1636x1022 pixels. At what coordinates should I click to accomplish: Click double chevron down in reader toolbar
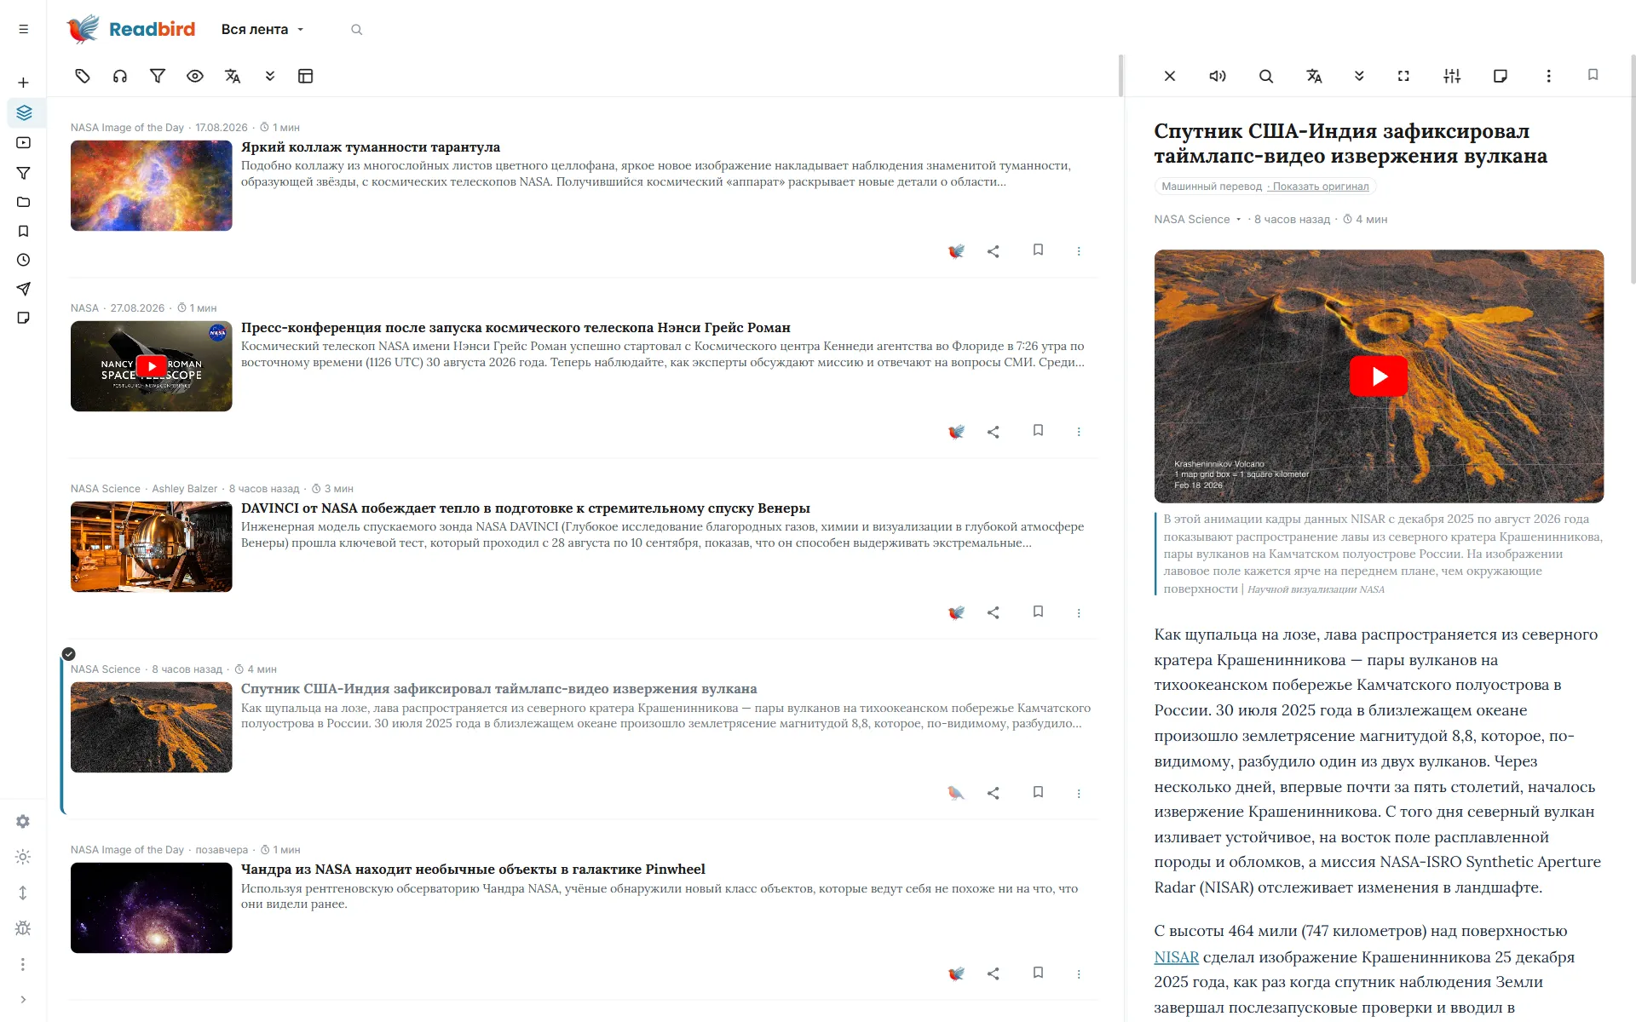click(x=1359, y=76)
